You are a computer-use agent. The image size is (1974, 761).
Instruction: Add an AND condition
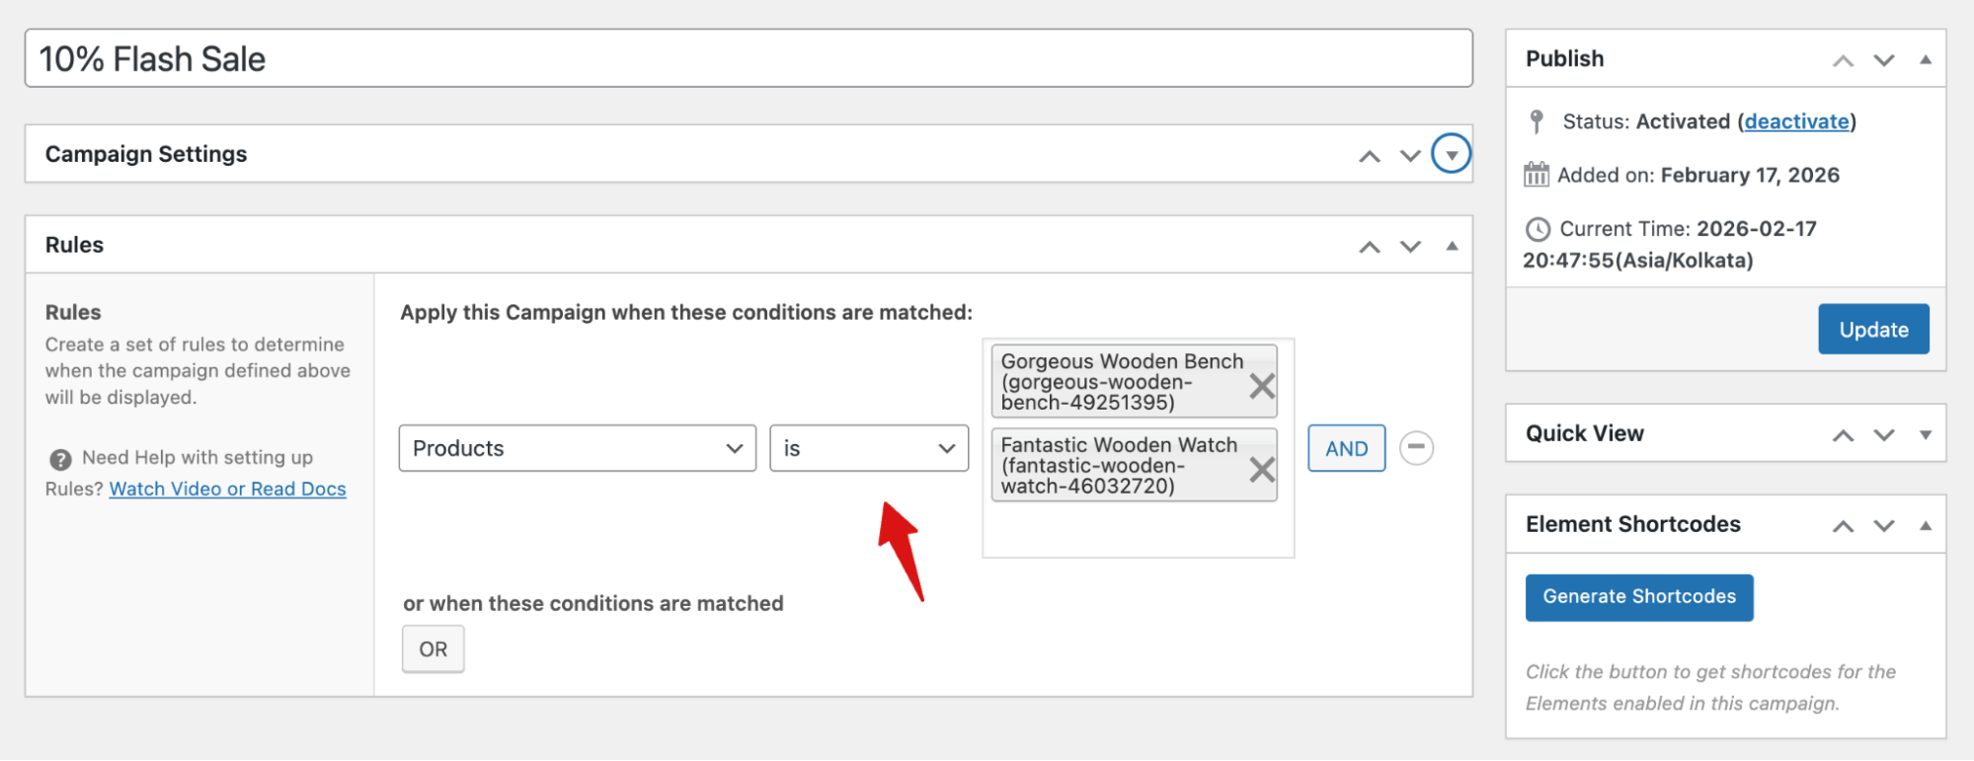click(1346, 448)
